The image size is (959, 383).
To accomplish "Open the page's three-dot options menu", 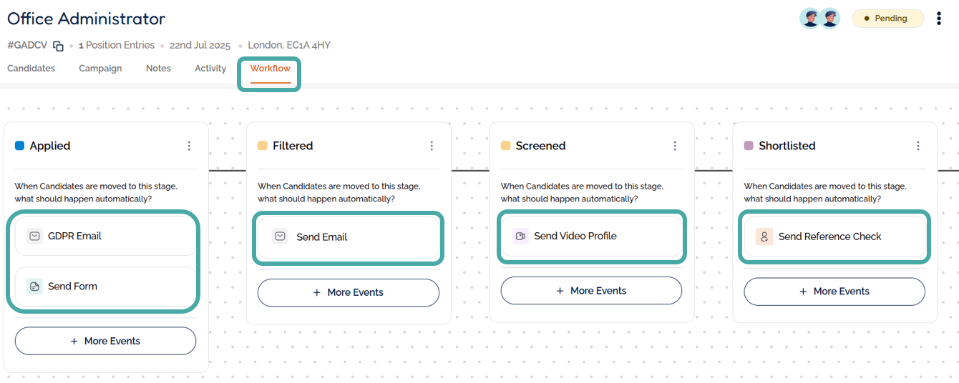I will 939,19.
